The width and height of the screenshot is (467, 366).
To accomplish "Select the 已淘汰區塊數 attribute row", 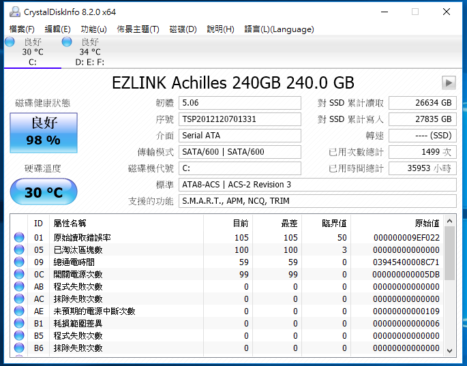I will tap(227, 249).
